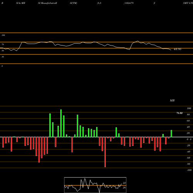Click the (5,5 parameter text in header
Viewport: 193px width, 193px height.
click(x=99, y=3)
